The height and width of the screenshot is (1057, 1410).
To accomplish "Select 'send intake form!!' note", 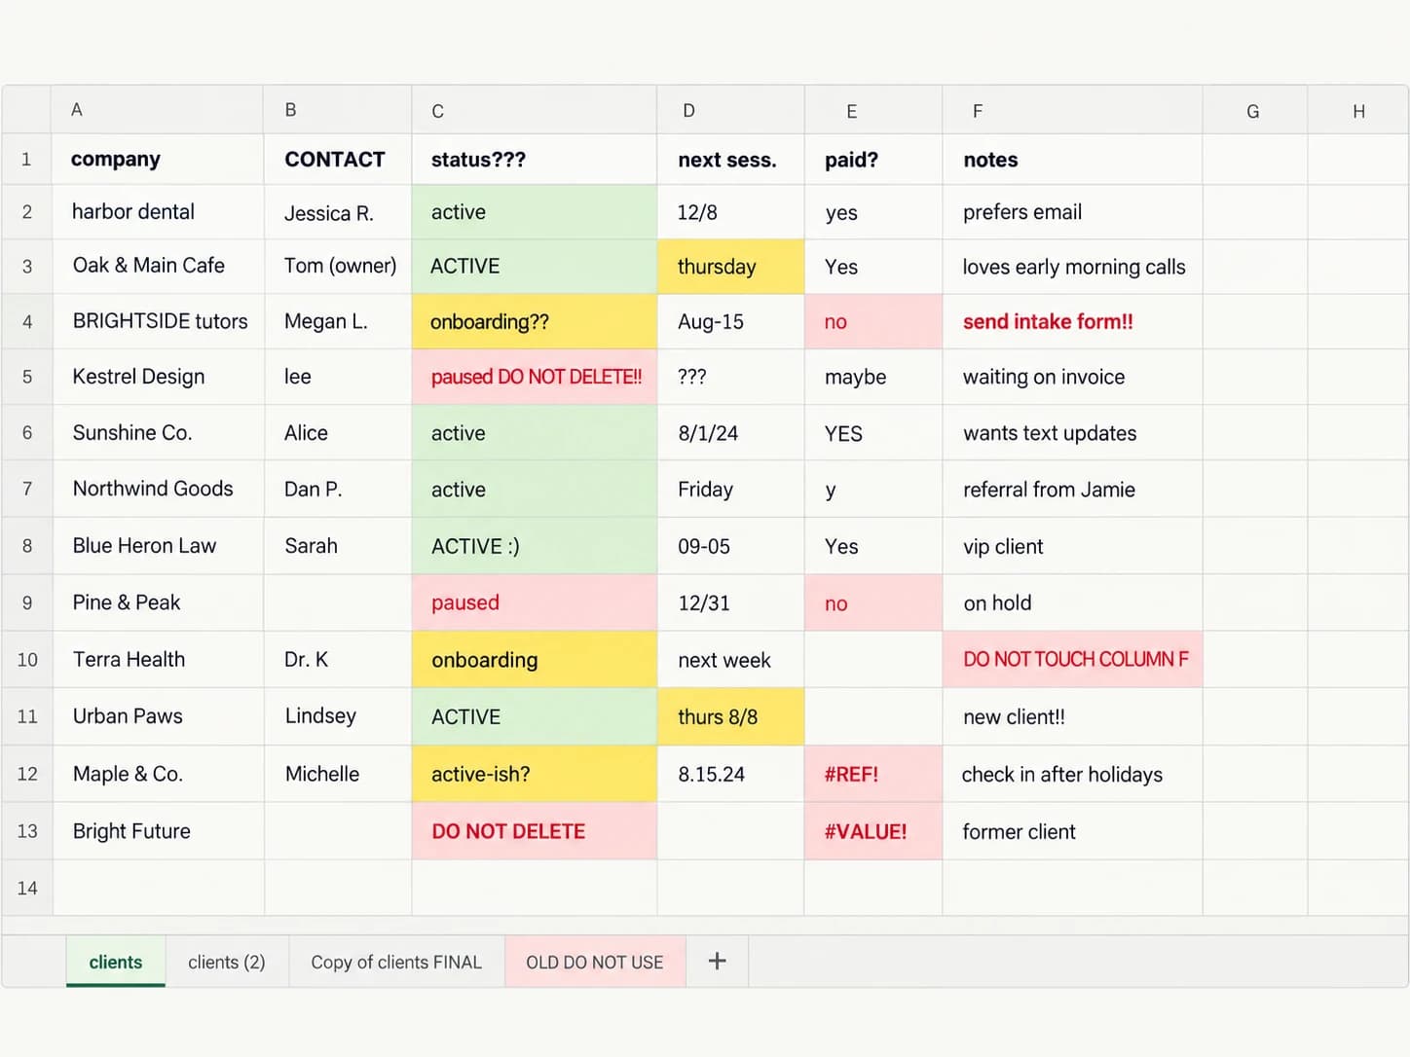I will click(x=1072, y=322).
